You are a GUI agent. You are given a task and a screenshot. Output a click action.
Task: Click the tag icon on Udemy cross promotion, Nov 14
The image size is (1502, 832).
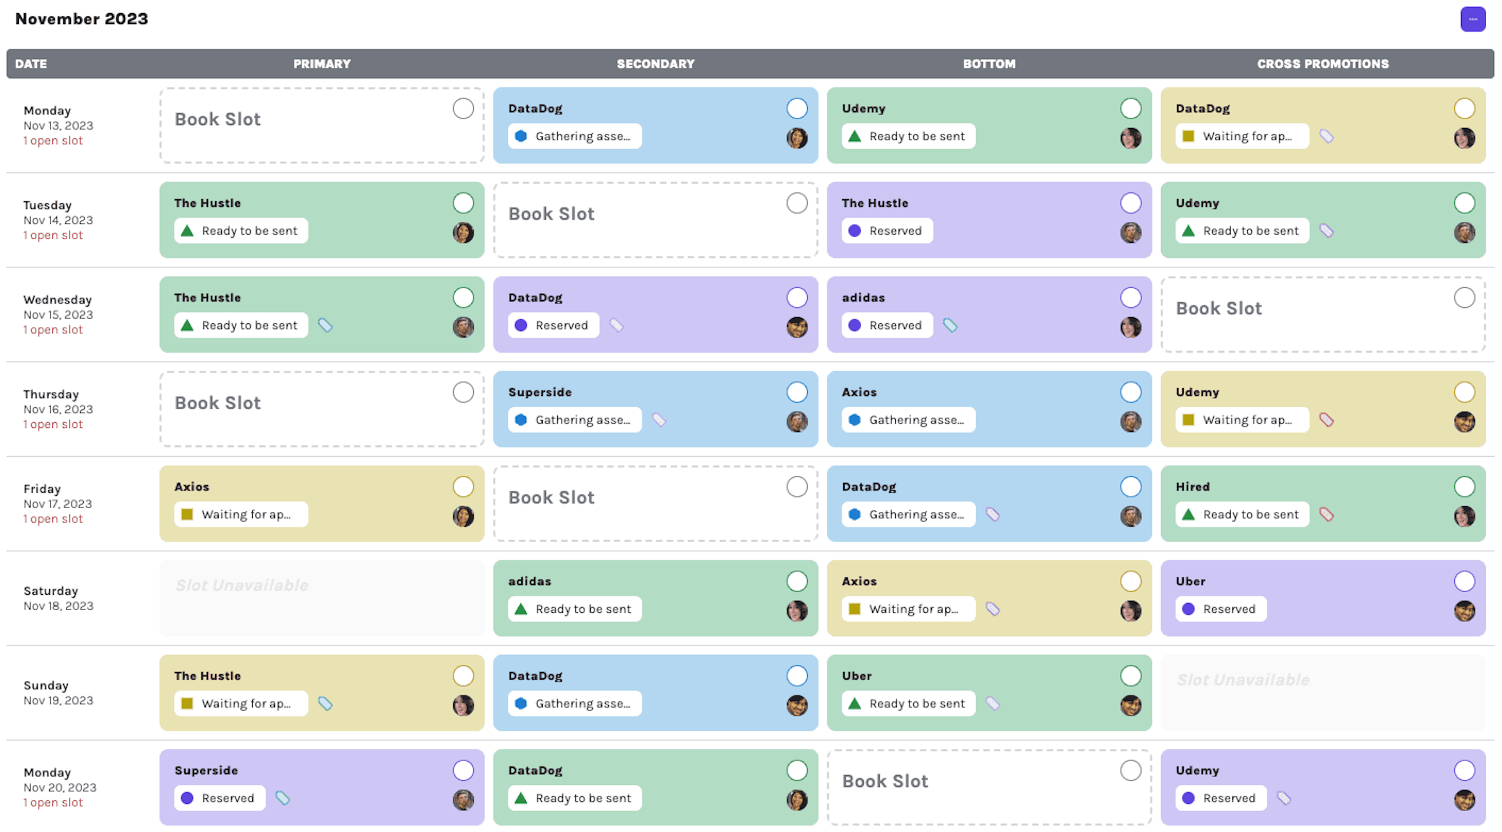(x=1326, y=231)
